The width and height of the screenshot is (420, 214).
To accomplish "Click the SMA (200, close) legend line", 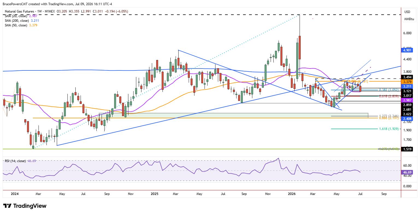I will 22,20.
